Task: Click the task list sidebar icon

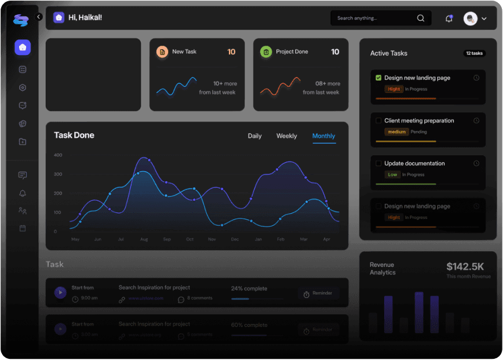Action: click(23, 69)
